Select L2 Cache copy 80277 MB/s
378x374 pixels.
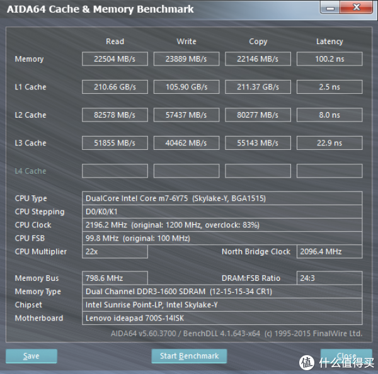[x=258, y=115]
